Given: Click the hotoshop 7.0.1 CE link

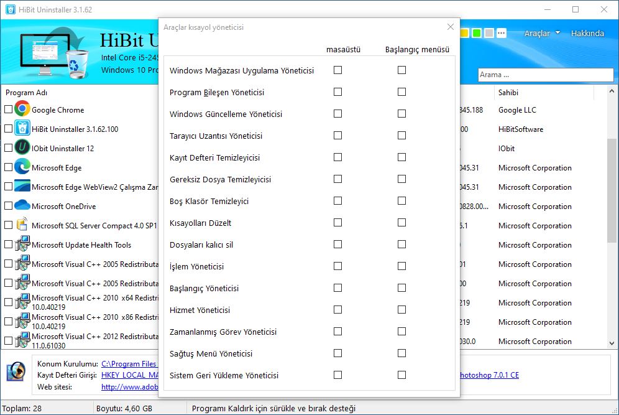Looking at the screenshot, I should click(490, 375).
